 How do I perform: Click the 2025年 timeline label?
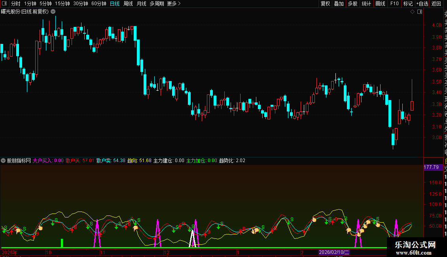pyautogui.click(x=9, y=252)
